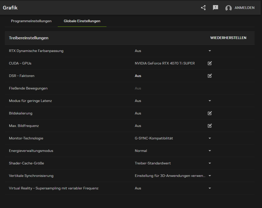Click the share icon in header

click(x=203, y=8)
